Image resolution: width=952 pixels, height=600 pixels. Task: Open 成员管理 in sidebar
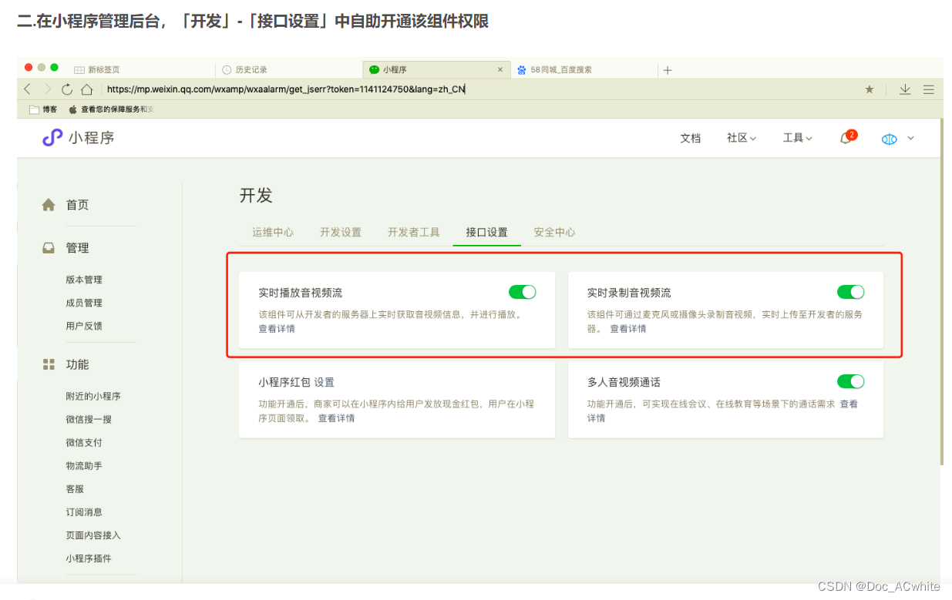click(84, 303)
